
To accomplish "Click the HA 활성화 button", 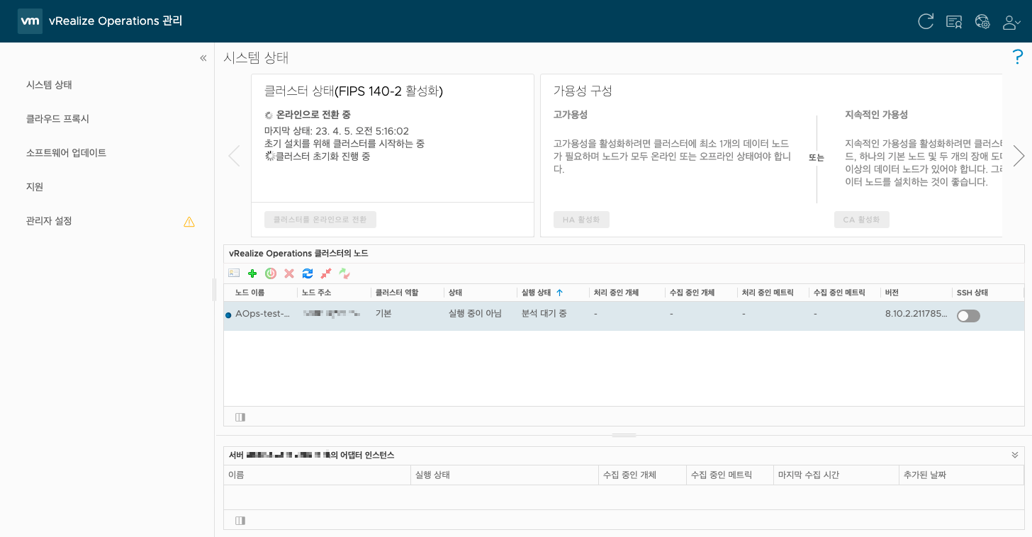I will [x=581, y=220].
